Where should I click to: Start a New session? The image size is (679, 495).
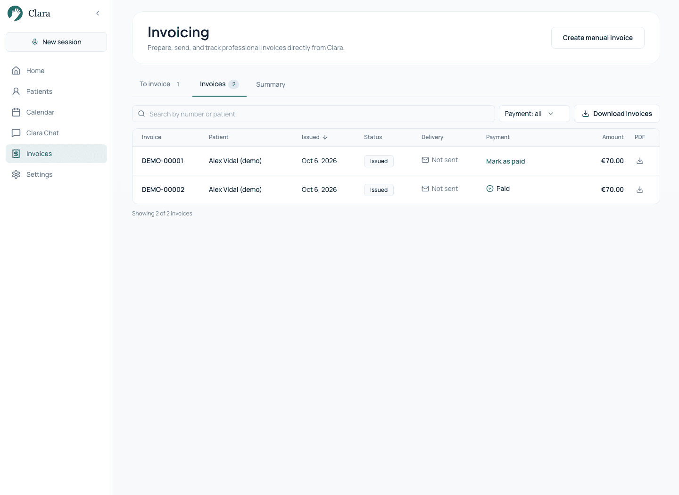click(56, 42)
